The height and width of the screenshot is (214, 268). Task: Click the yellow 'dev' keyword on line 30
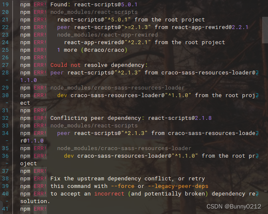tap(62, 95)
